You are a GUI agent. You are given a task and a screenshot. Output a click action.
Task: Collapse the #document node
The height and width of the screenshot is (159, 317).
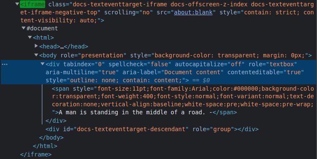[24, 28]
